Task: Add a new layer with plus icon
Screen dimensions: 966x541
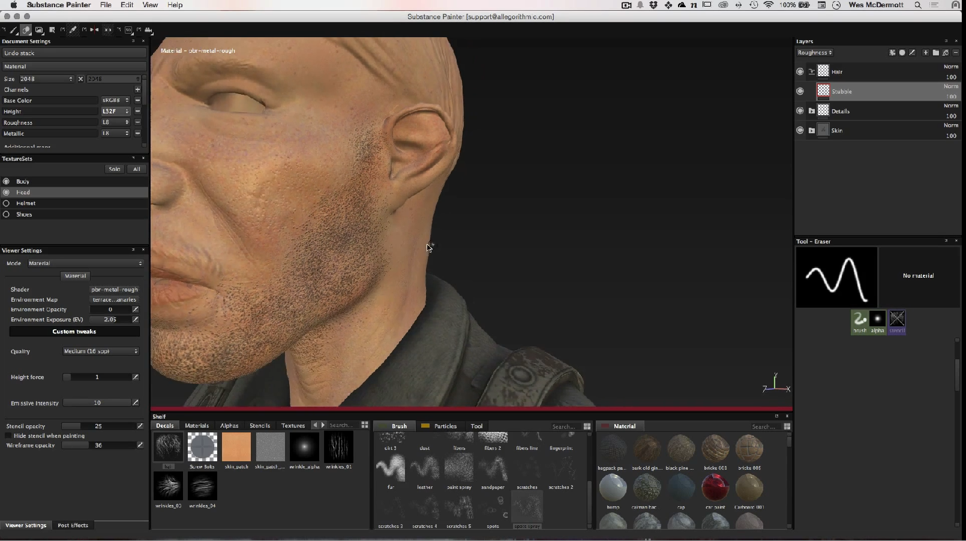Action: [925, 53]
